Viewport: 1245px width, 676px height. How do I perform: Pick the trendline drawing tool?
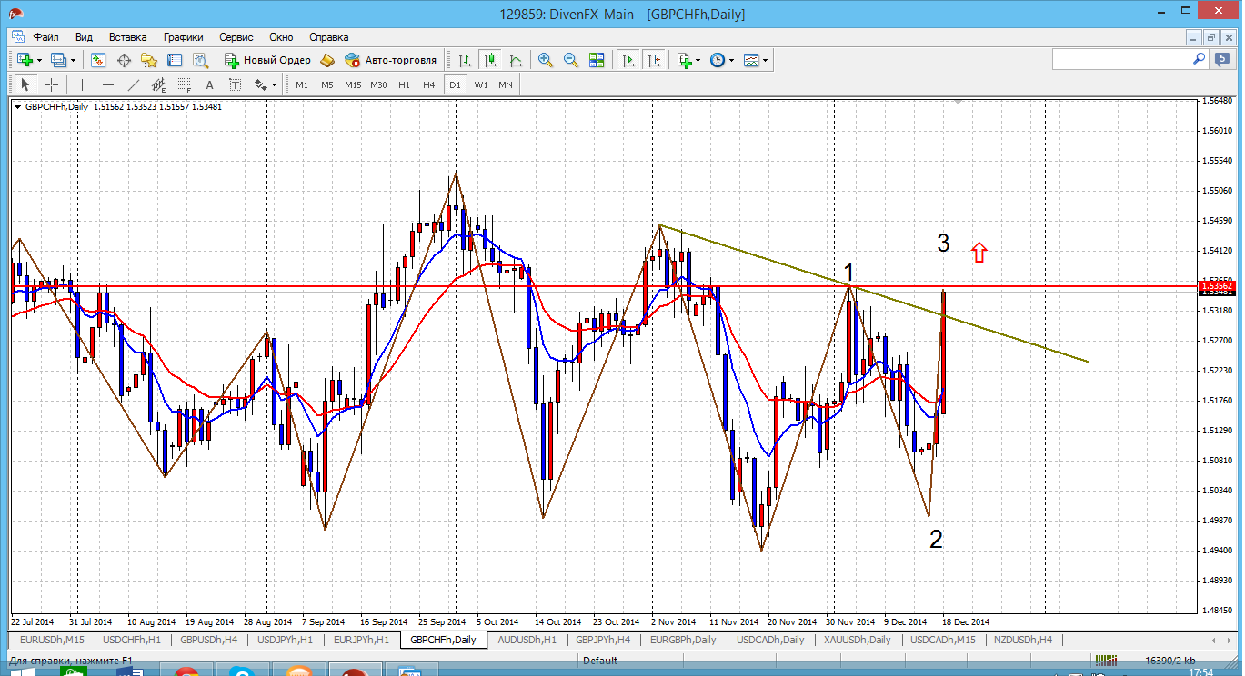pyautogui.click(x=134, y=84)
